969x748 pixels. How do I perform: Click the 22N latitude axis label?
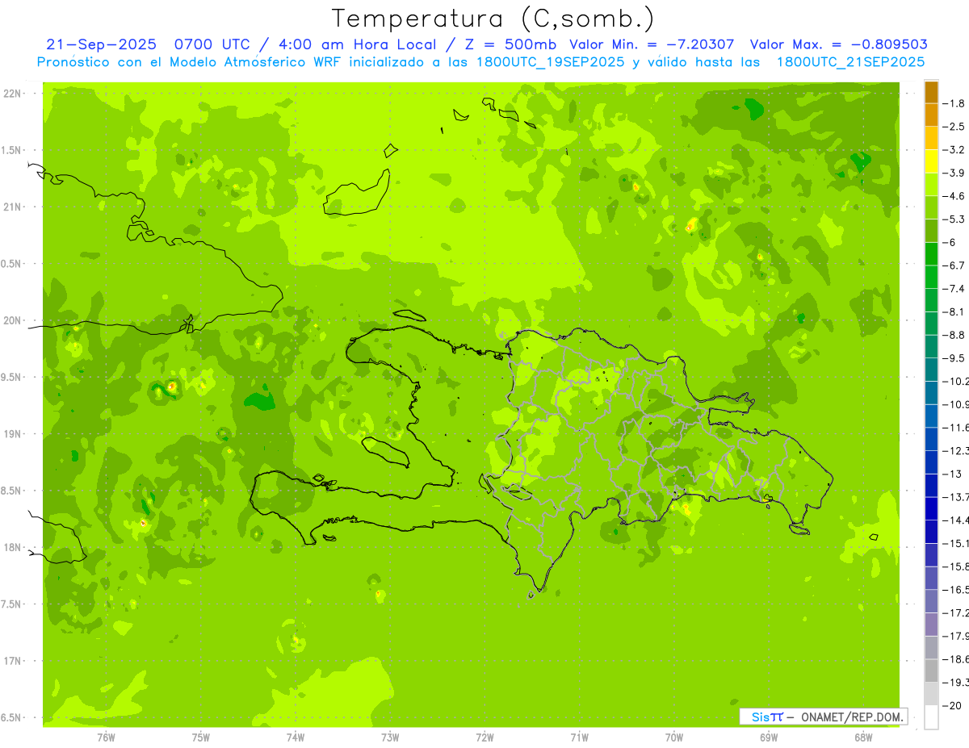click(x=12, y=94)
